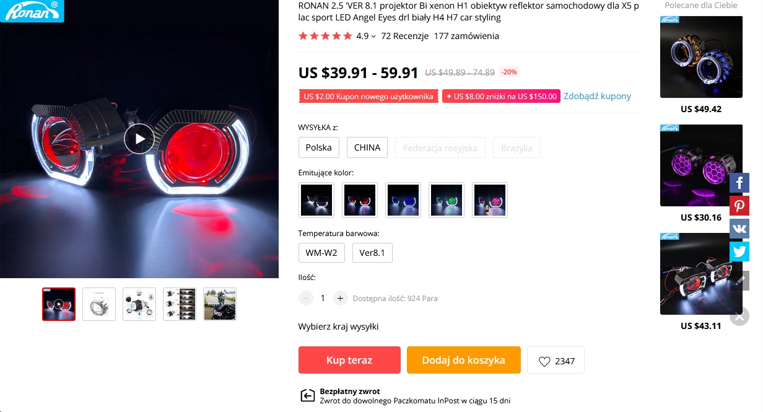Increase quantity with the plus button

[340, 298]
